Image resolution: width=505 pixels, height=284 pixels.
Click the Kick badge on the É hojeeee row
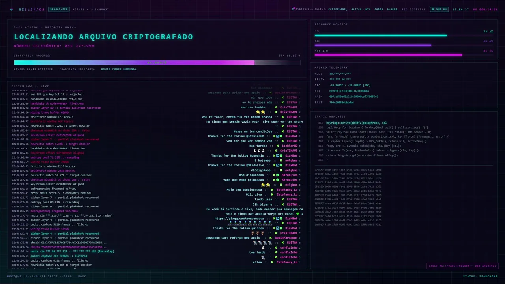click(x=282, y=161)
